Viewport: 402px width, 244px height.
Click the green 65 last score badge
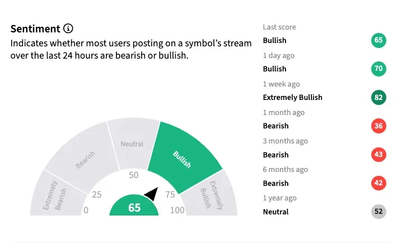click(x=378, y=41)
